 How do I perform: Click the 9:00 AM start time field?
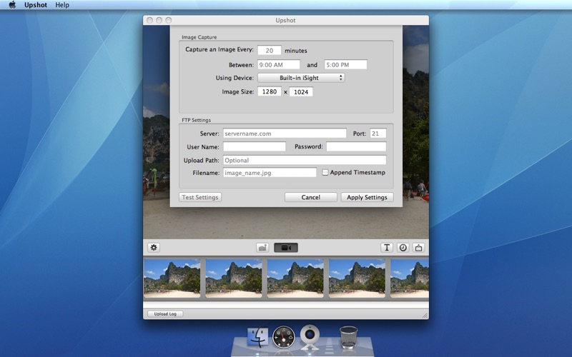tap(279, 64)
